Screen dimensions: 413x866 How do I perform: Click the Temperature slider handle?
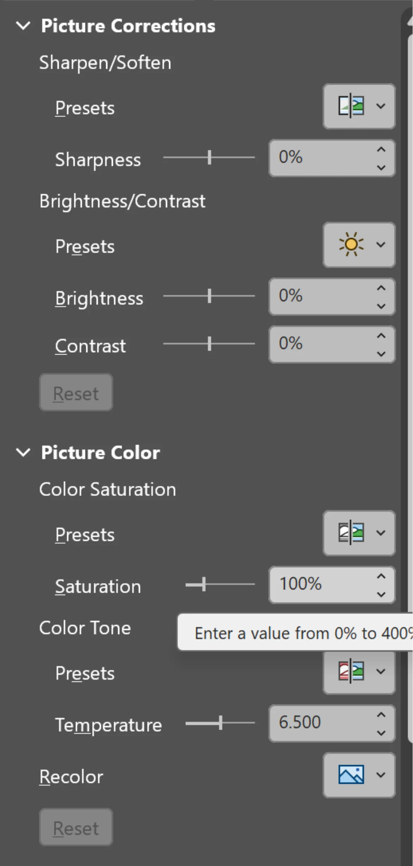[221, 723]
